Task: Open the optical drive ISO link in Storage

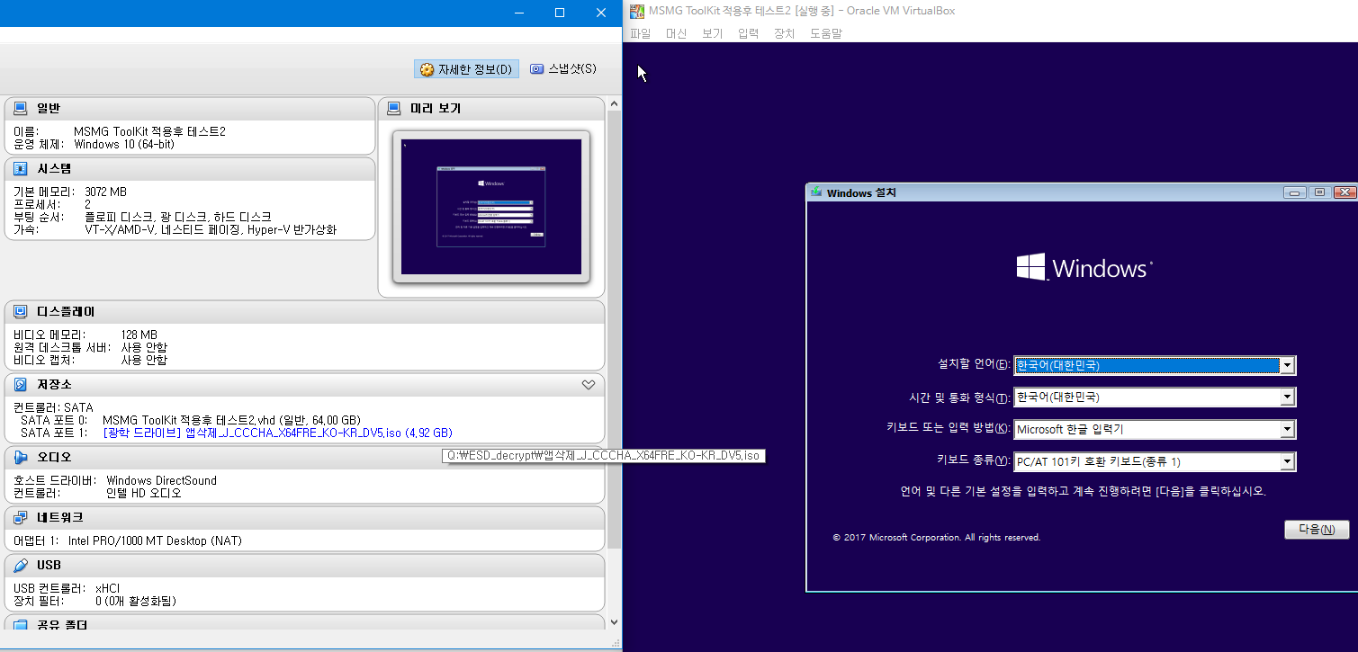Action: tap(278, 433)
